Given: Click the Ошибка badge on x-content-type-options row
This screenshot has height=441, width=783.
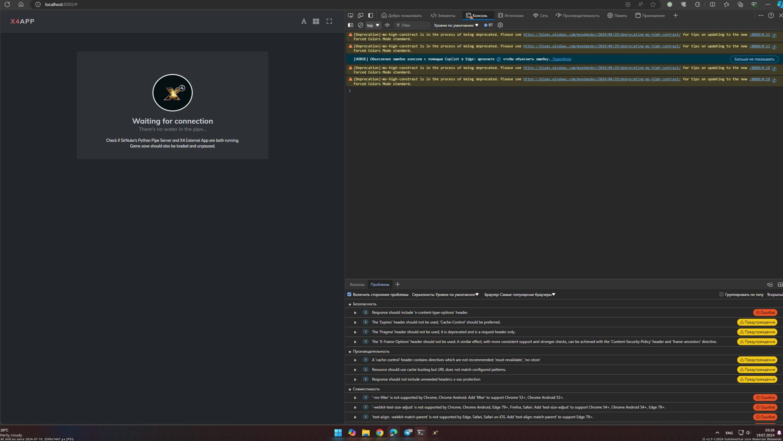Looking at the screenshot, I should (765, 313).
